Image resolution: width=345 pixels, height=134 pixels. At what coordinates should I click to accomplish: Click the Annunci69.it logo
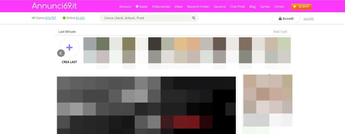pos(54,6)
